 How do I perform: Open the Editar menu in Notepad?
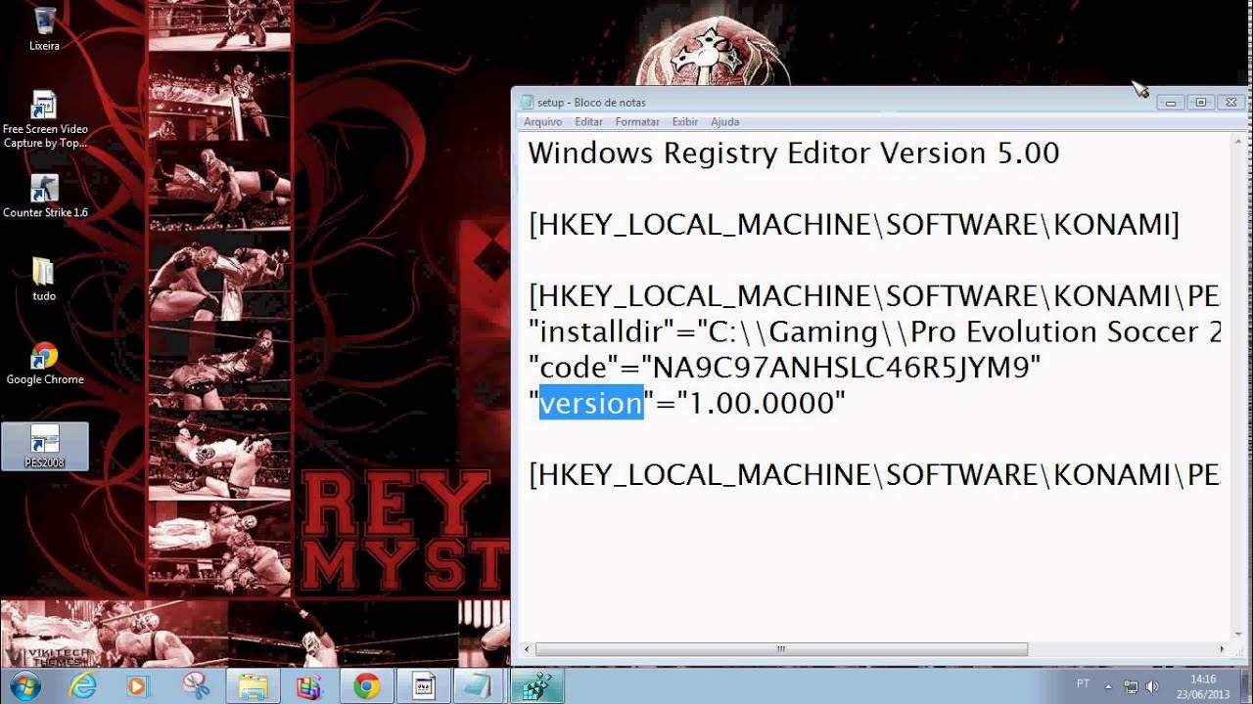(x=588, y=122)
